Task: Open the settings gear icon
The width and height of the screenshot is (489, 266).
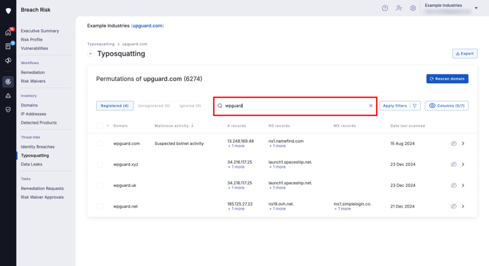Action: (413, 8)
